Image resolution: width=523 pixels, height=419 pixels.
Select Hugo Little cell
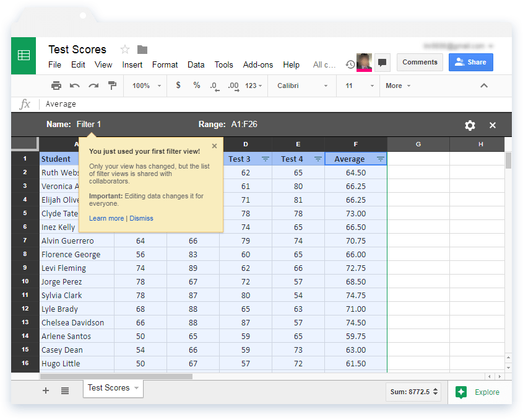click(x=77, y=364)
